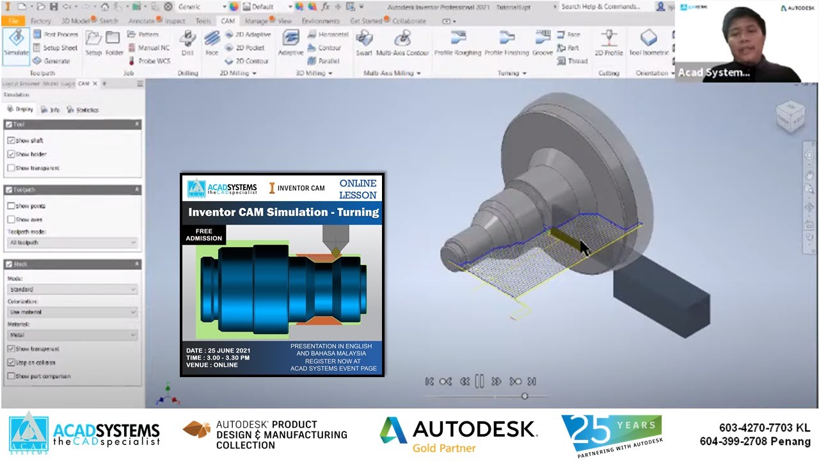Expand the 2D Milling panel dropdown
The width and height of the screenshot is (819, 461).
238,73
